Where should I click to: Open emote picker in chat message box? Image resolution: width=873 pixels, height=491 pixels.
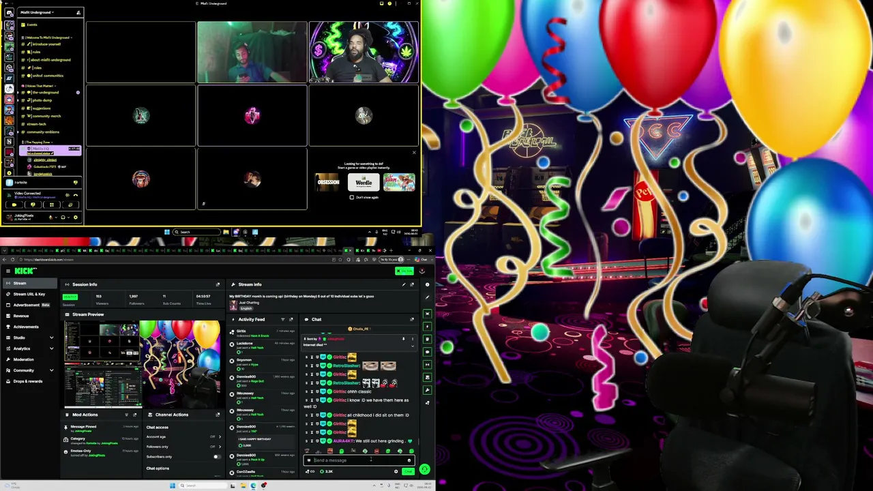pyautogui.click(x=409, y=460)
